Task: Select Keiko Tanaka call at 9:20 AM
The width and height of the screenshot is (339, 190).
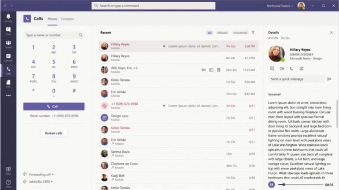Action: (178, 82)
